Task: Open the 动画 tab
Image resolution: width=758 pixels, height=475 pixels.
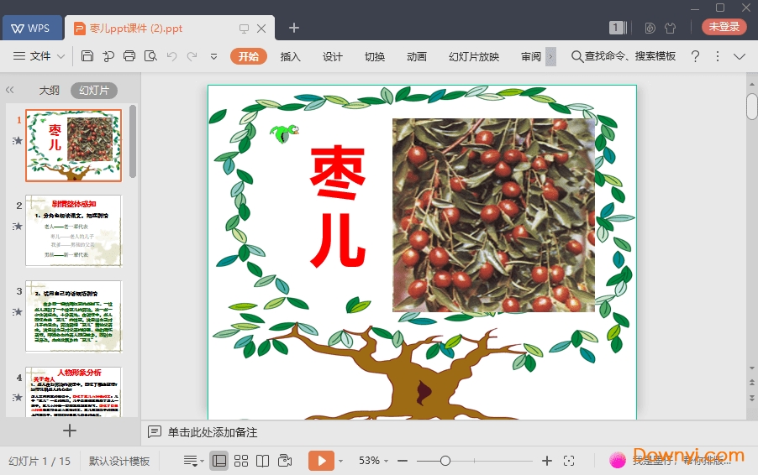Action: point(417,56)
